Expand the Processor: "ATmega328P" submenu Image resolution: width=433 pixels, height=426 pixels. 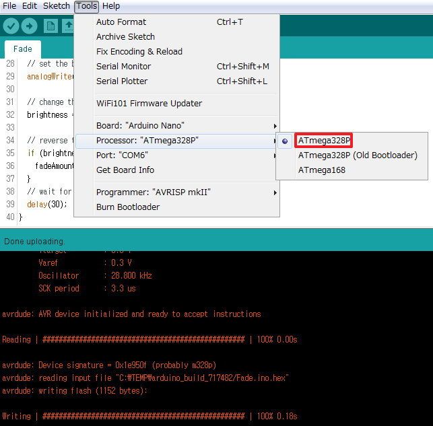(176, 141)
